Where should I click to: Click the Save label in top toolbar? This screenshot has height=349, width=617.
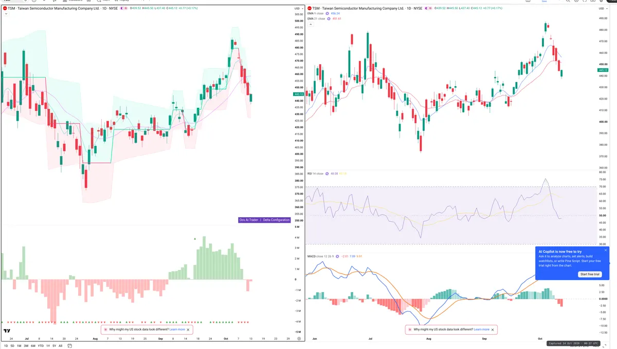(x=544, y=1)
